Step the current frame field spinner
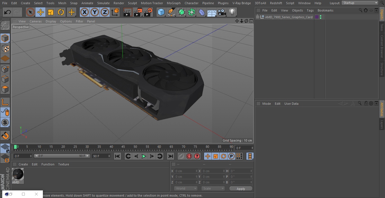Image resolution: width=385 pixels, height=198 pixels. coord(31,156)
